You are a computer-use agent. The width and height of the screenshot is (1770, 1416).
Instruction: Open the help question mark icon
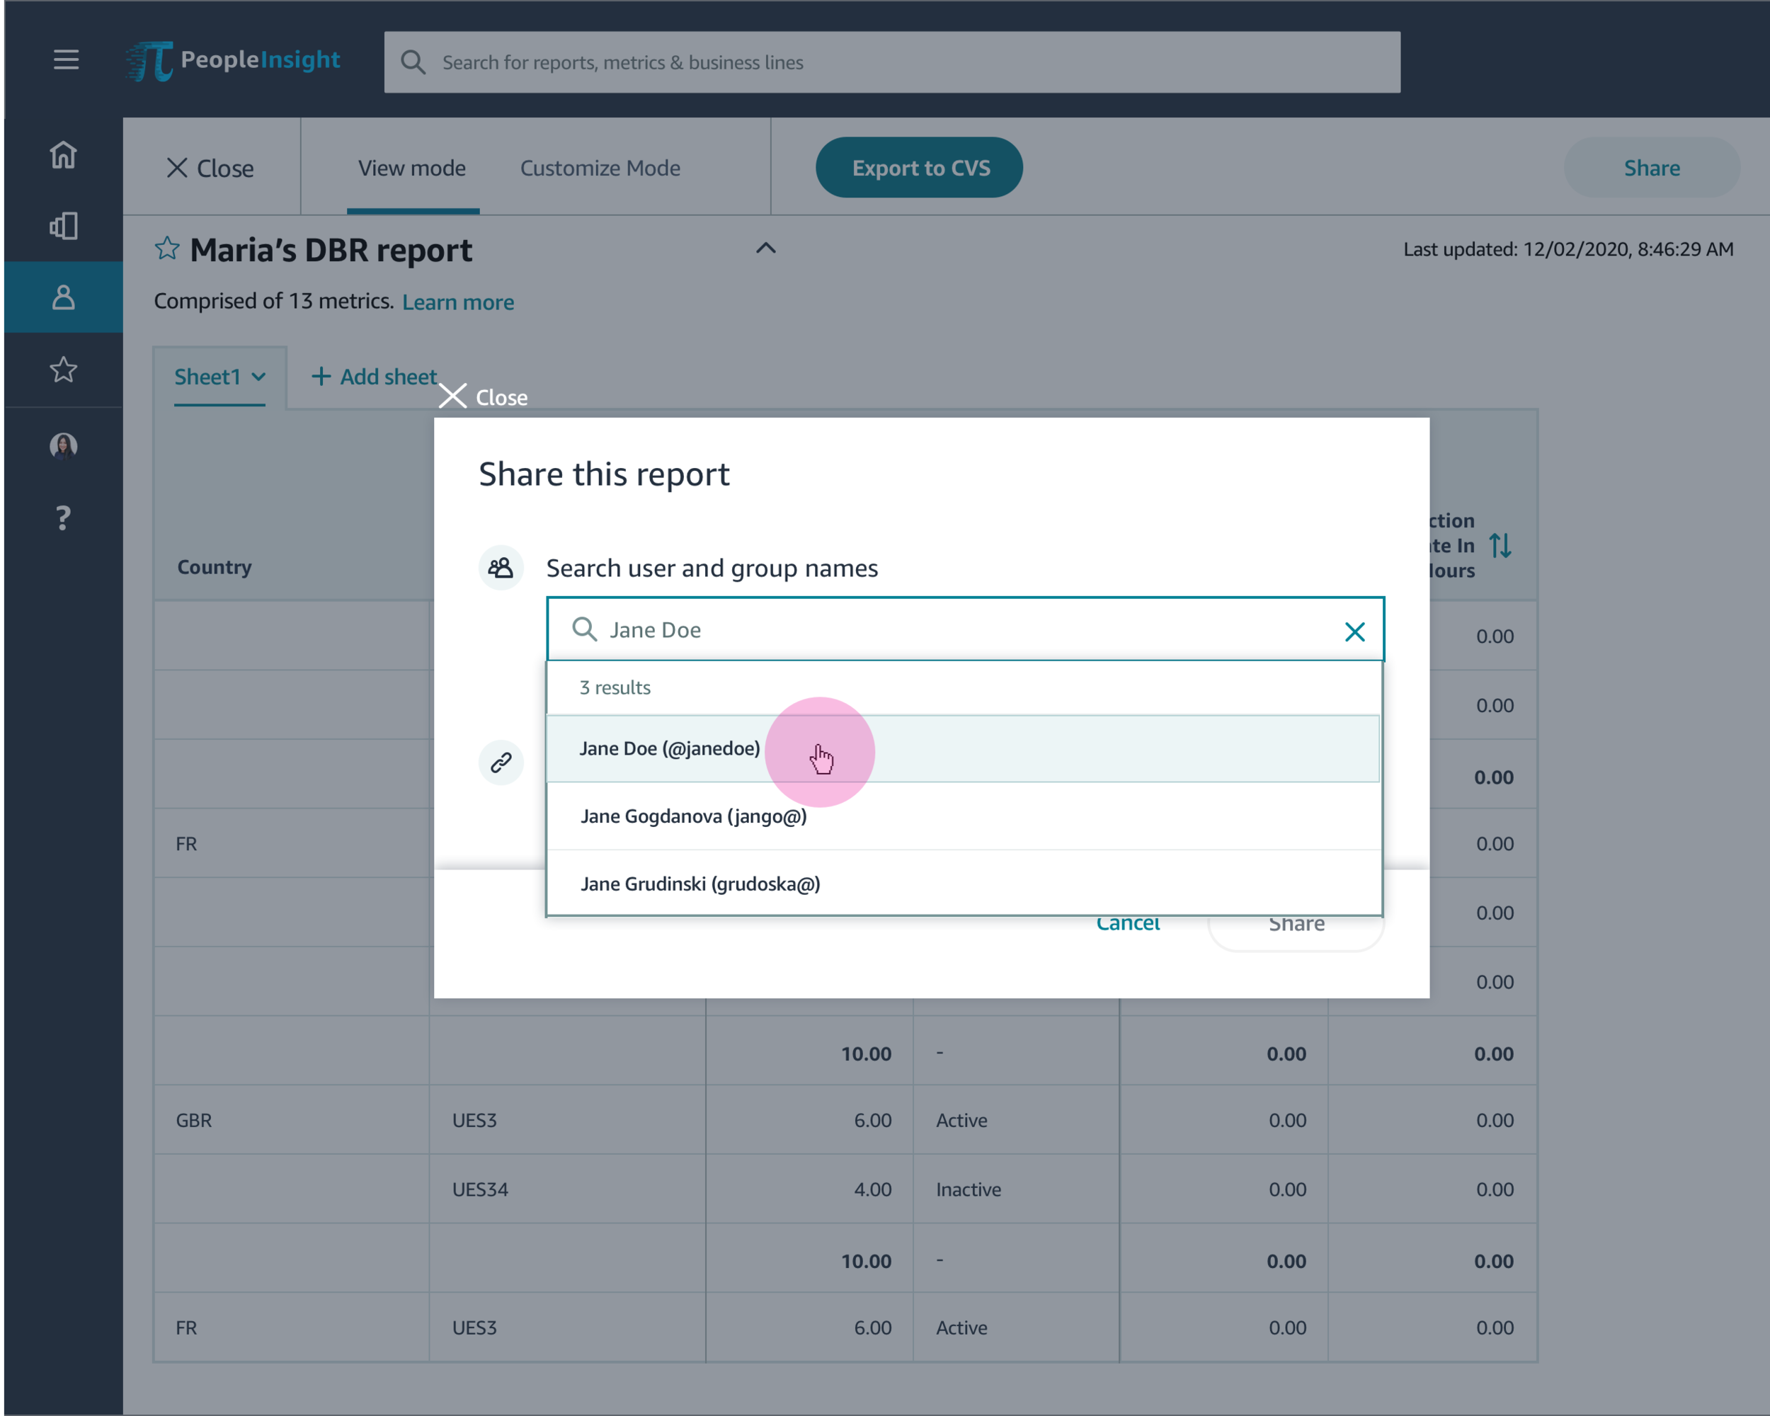click(63, 518)
